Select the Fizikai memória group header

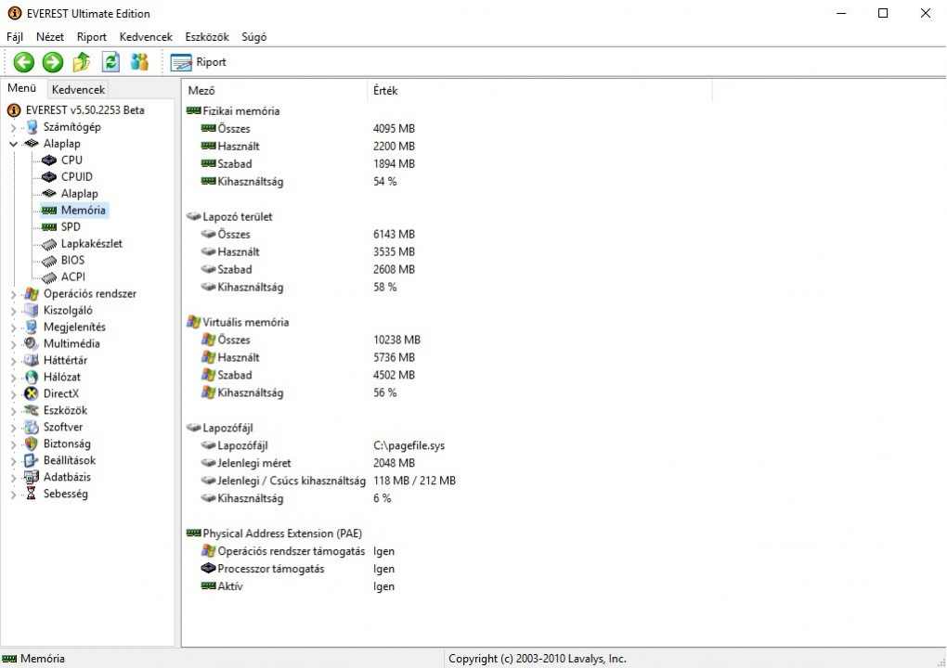241,111
